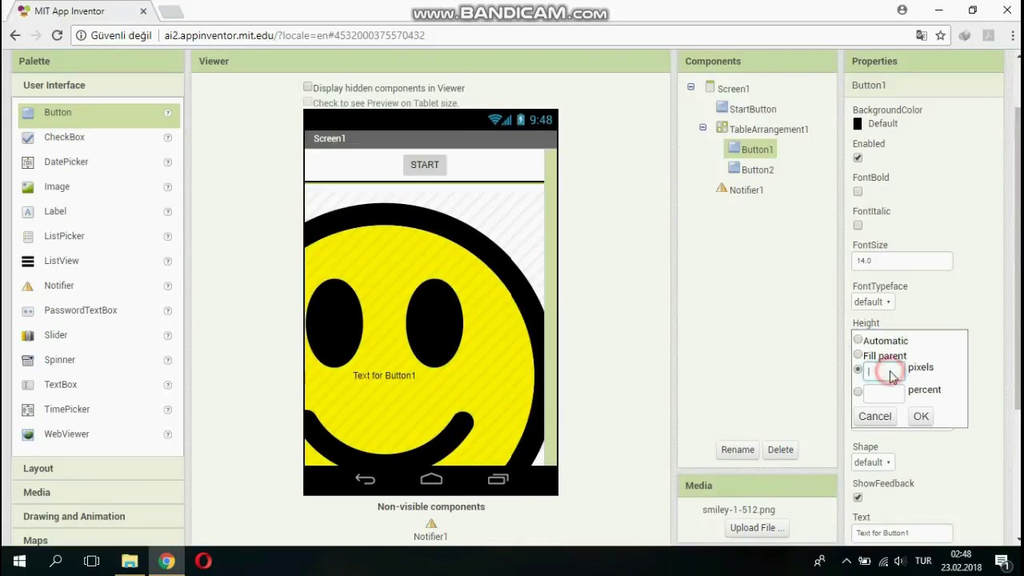
Task: Open Task View on the taskbar
Action: click(91, 561)
